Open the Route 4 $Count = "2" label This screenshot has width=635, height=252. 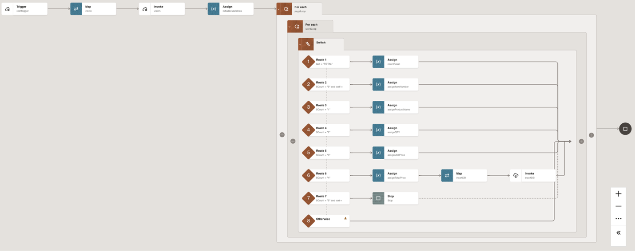pos(323,132)
